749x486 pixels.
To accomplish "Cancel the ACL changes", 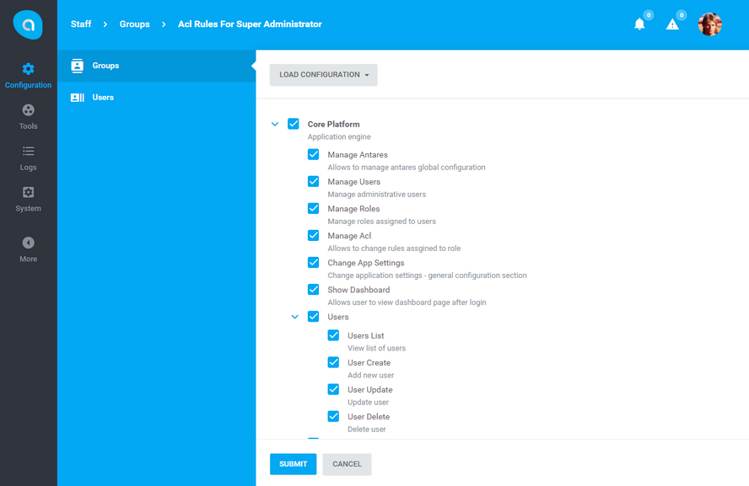I will click(x=348, y=464).
